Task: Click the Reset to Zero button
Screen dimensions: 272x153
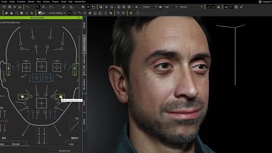Action: point(64,151)
